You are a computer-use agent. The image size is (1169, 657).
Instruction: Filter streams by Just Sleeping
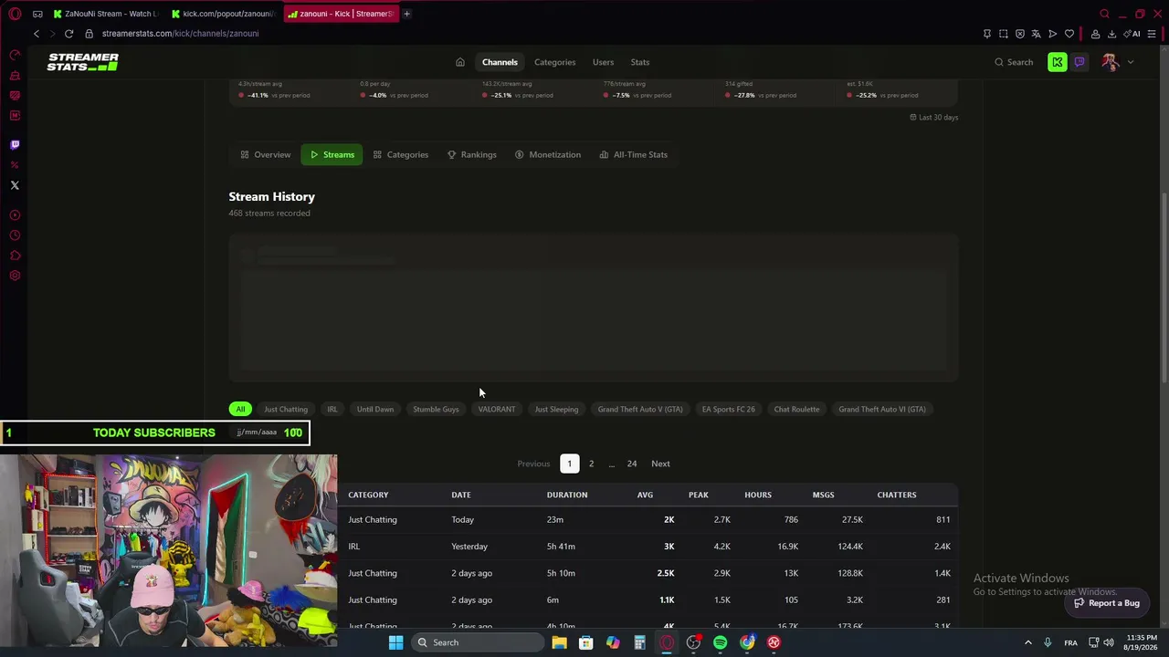pos(556,410)
